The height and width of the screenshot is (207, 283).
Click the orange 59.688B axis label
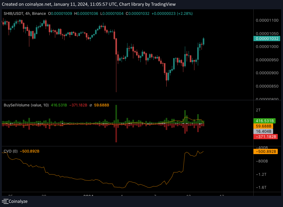pos(265,126)
